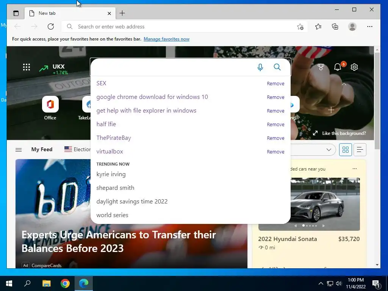Open a new tab with plus button
This screenshot has width=388, height=291.
[122, 13]
